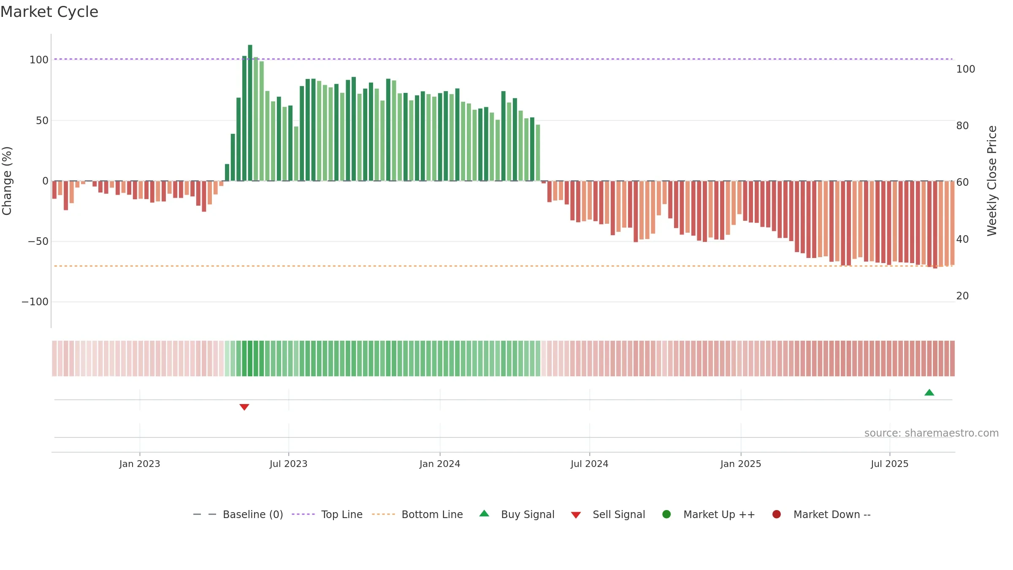
Task: Toggle Sell Signal legend entry
Action: pos(608,514)
